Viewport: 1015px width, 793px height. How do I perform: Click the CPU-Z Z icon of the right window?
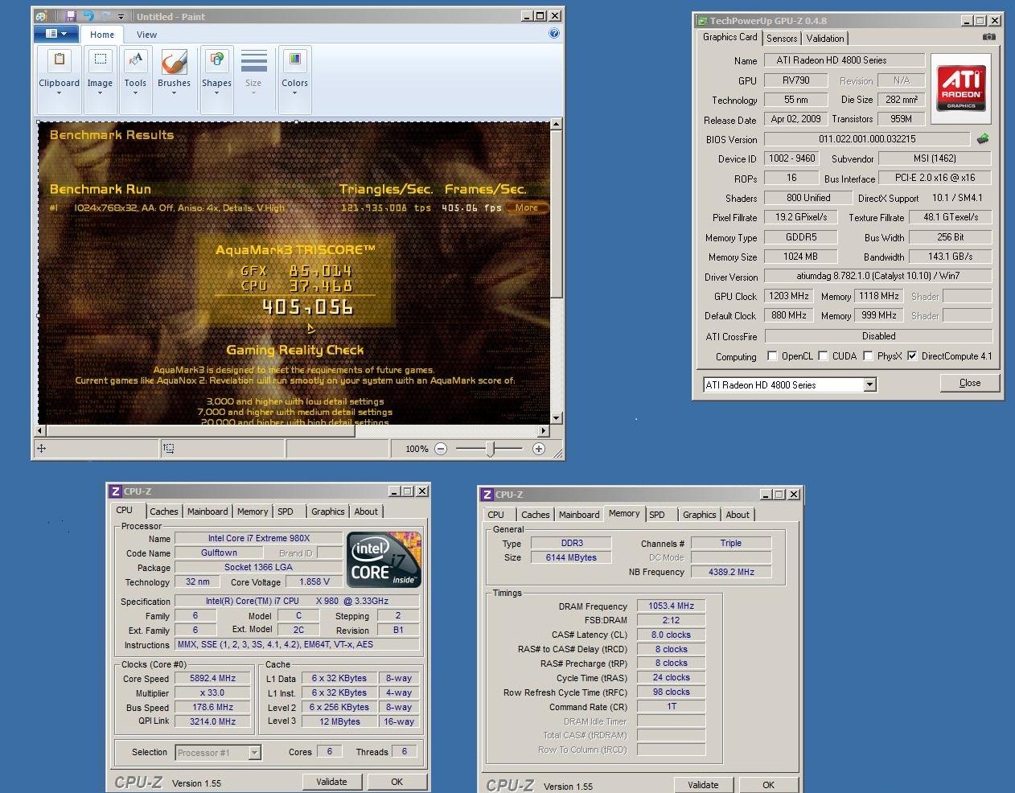[487, 495]
